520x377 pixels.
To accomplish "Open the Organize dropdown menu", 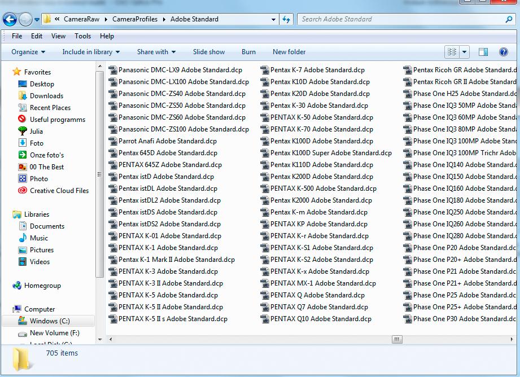I will [28, 52].
